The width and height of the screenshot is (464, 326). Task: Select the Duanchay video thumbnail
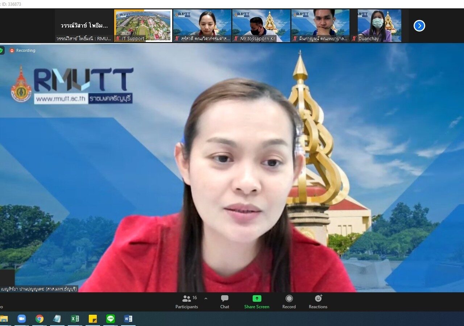pyautogui.click(x=379, y=26)
